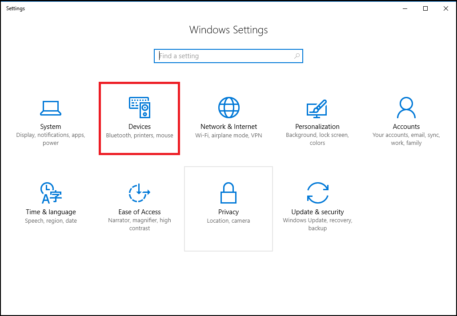Minimize the Settings window
Image resolution: width=457 pixels, height=316 pixels.
pyautogui.click(x=405, y=8)
